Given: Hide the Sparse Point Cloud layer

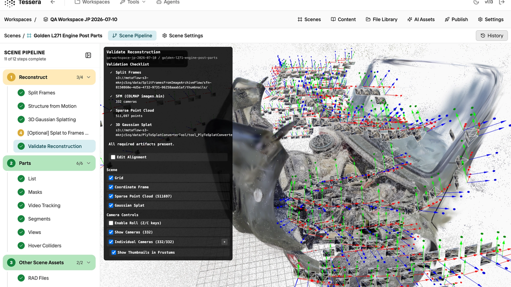Looking at the screenshot, I should [x=111, y=196].
